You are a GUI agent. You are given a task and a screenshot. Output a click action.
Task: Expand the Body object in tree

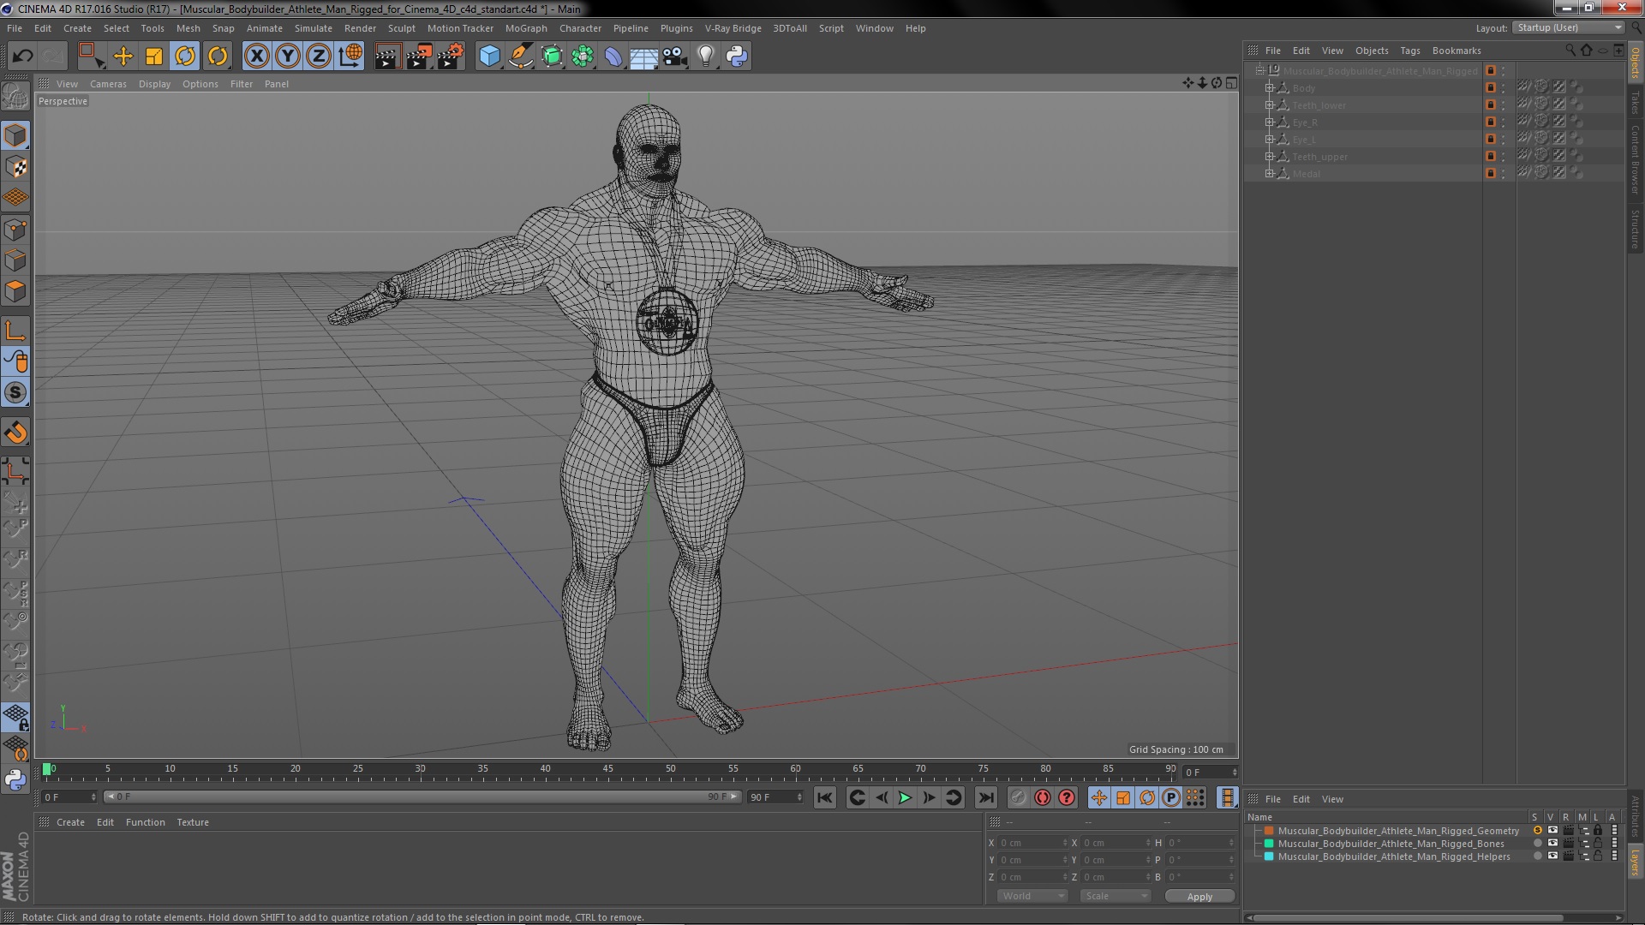(x=1270, y=88)
